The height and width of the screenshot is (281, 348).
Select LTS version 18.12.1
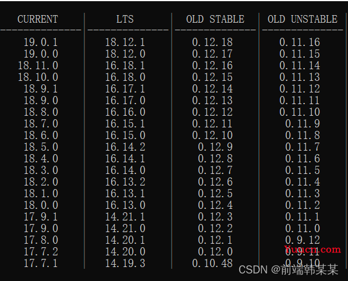[125, 42]
